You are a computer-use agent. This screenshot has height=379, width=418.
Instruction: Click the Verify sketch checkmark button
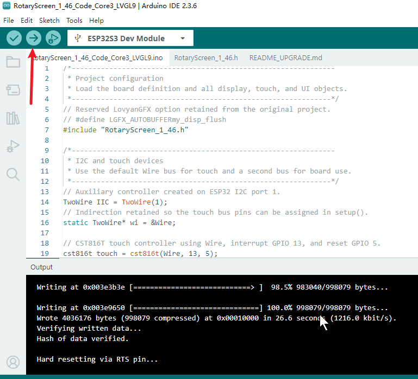pos(14,38)
